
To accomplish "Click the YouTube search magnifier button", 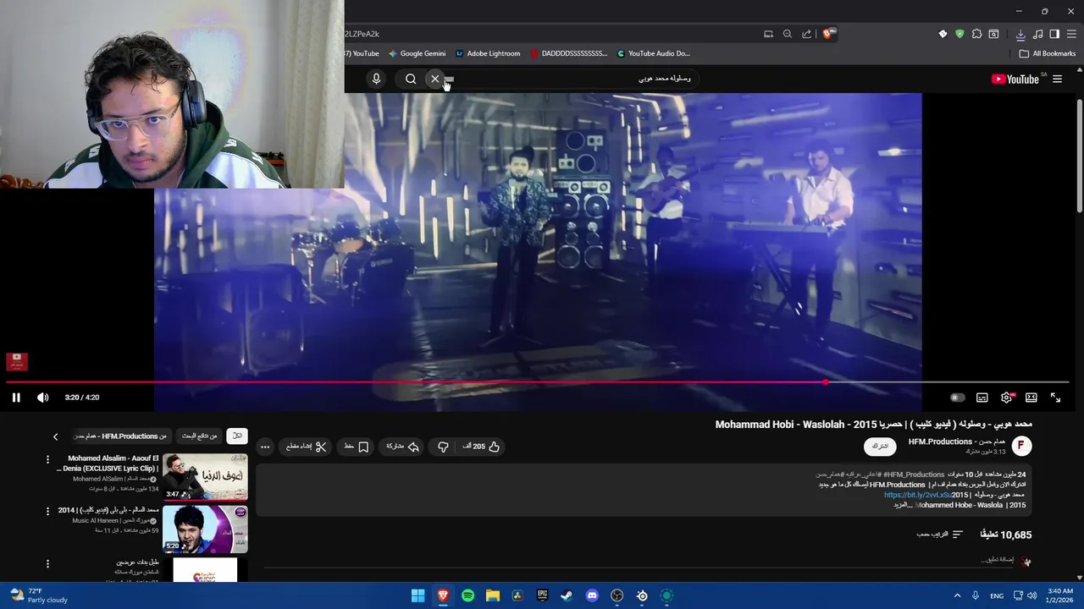I will (x=411, y=79).
